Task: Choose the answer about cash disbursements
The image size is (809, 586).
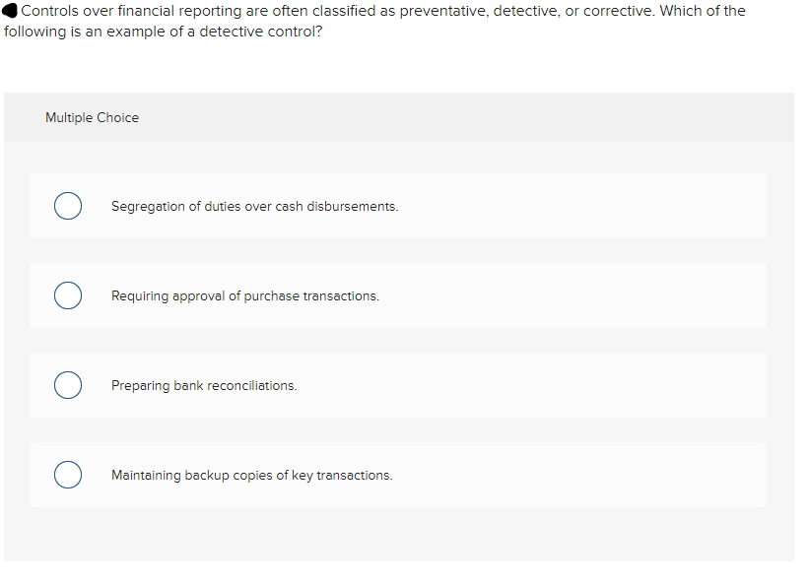Action: [254, 206]
